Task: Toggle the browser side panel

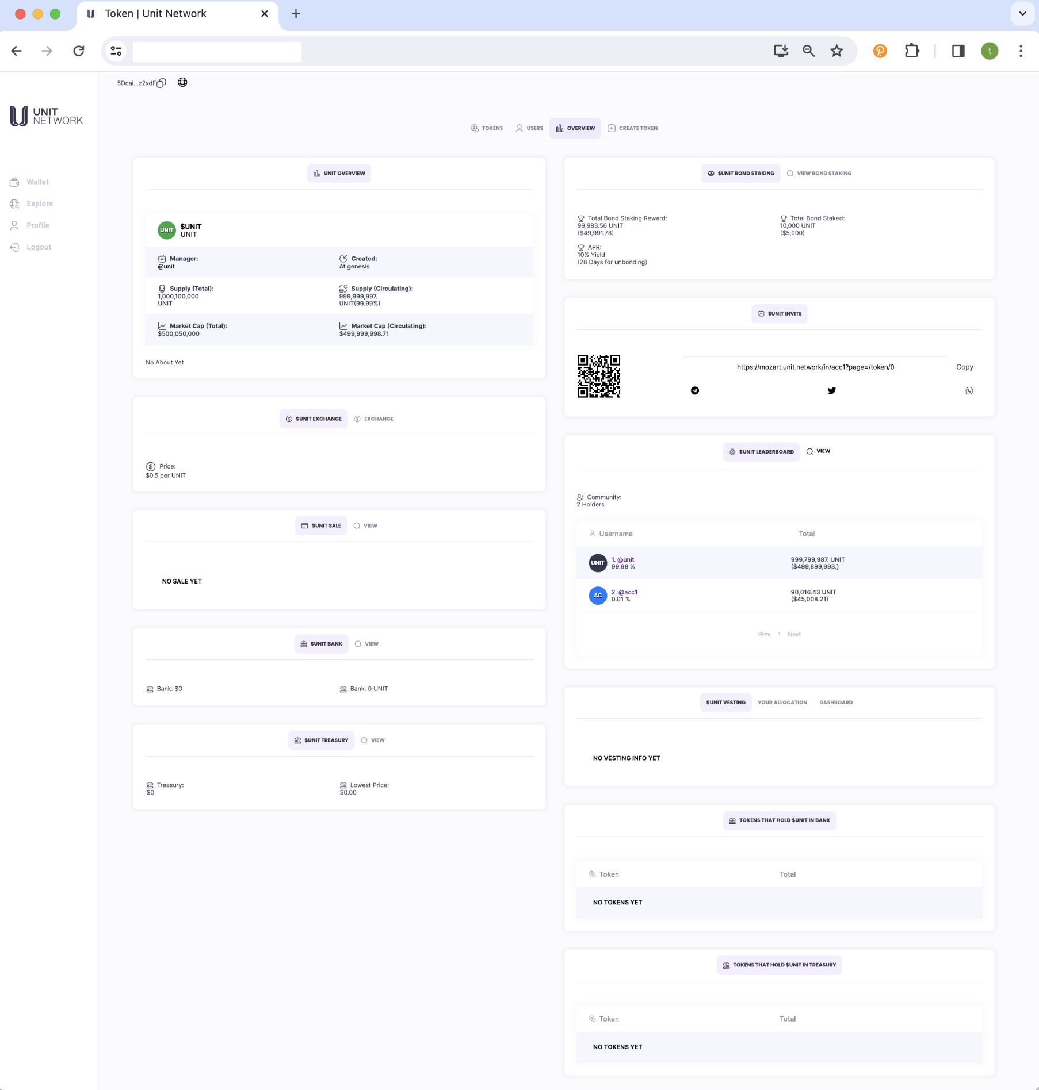Action: pyautogui.click(x=958, y=51)
